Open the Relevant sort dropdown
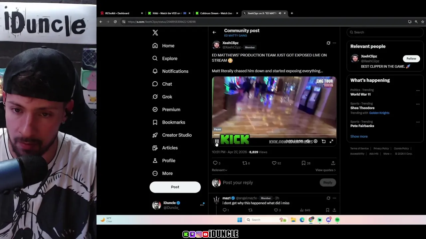426x239 pixels. (220, 170)
